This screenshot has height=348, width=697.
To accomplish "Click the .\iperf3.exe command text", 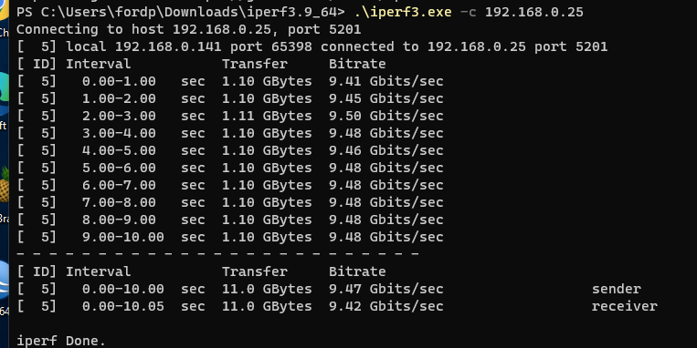I will (403, 12).
